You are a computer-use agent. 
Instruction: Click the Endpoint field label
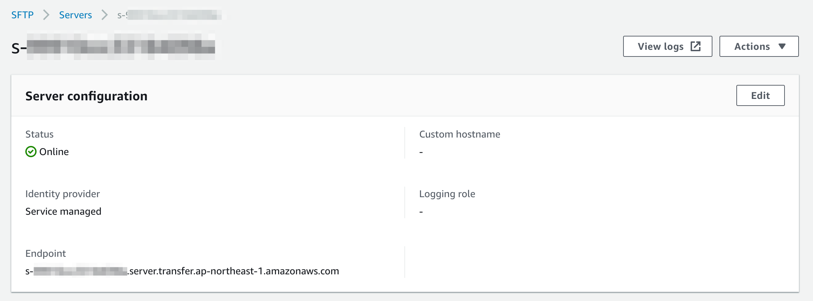(46, 253)
